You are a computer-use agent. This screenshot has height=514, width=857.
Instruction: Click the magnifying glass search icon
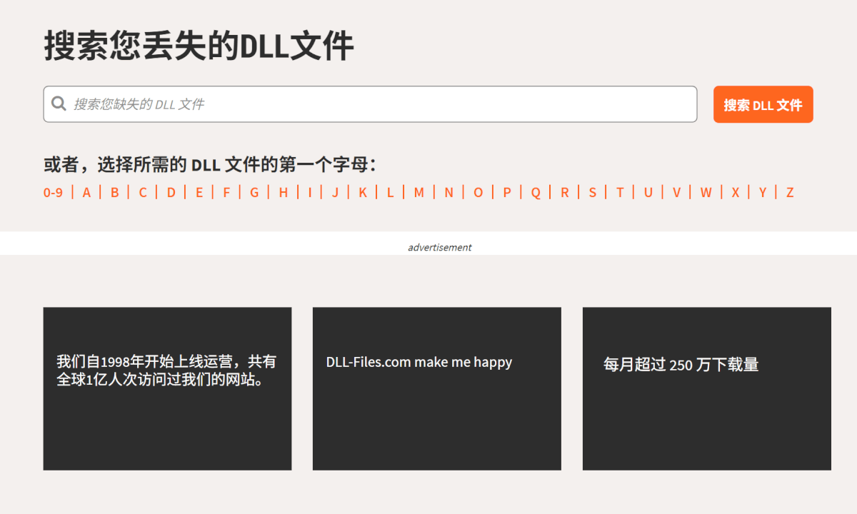click(59, 104)
